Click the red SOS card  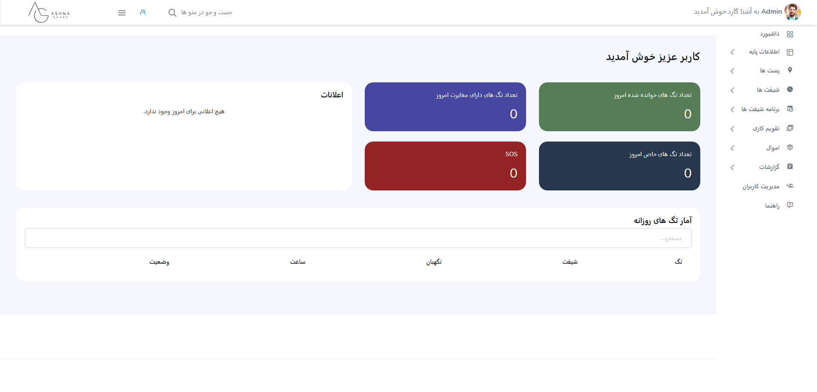(x=445, y=166)
